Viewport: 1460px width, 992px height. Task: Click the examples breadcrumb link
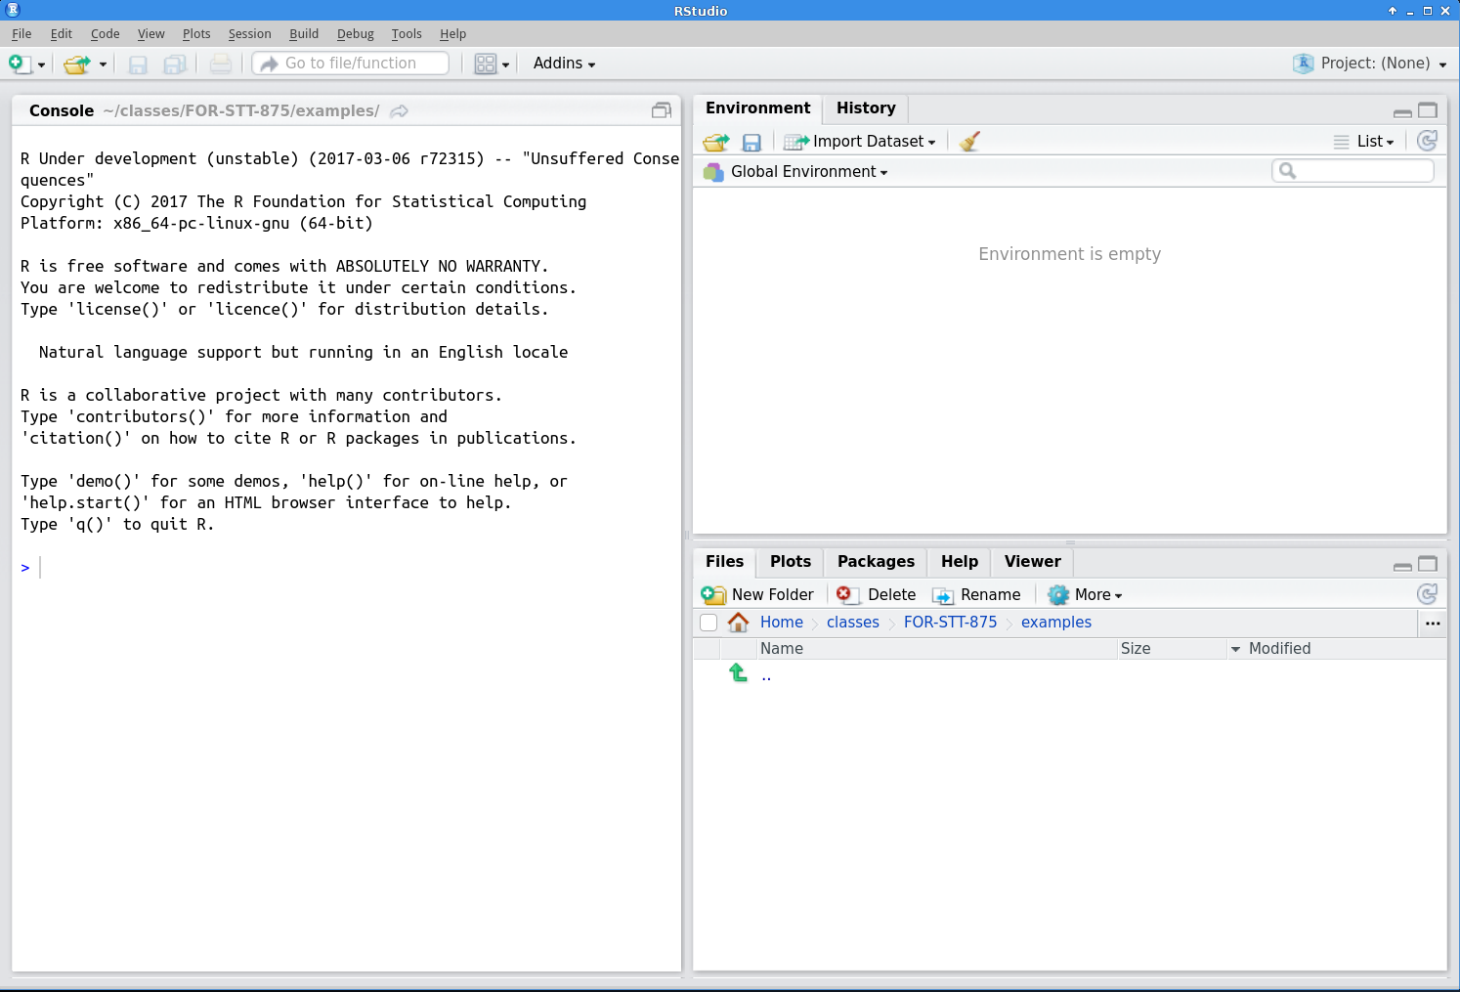point(1056,623)
